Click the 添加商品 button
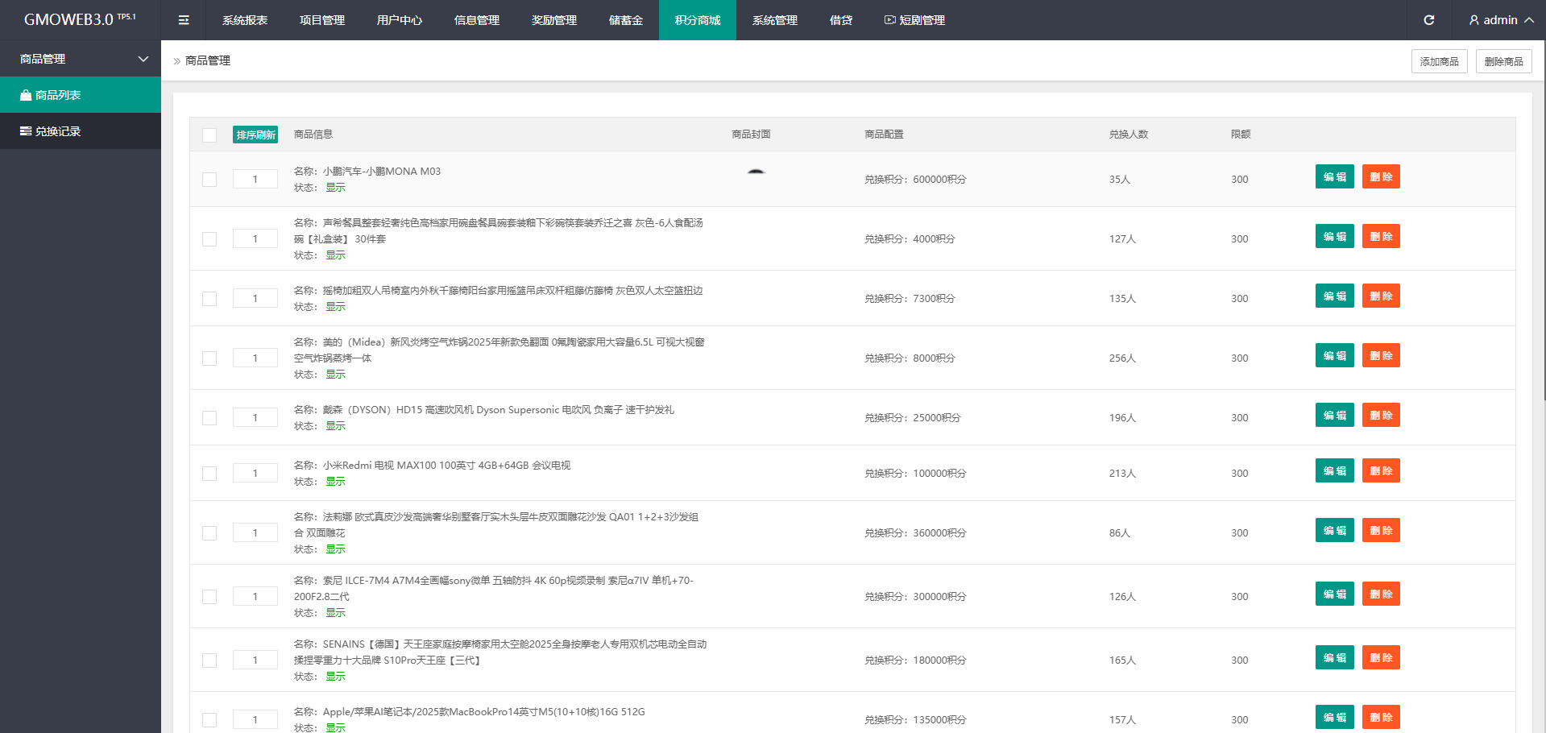Viewport: 1546px width, 733px height. [x=1439, y=61]
